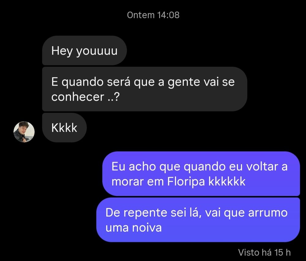This screenshot has width=306, height=261.
Task: Select the gray "Kkkk" message bubble
Action: (x=64, y=128)
